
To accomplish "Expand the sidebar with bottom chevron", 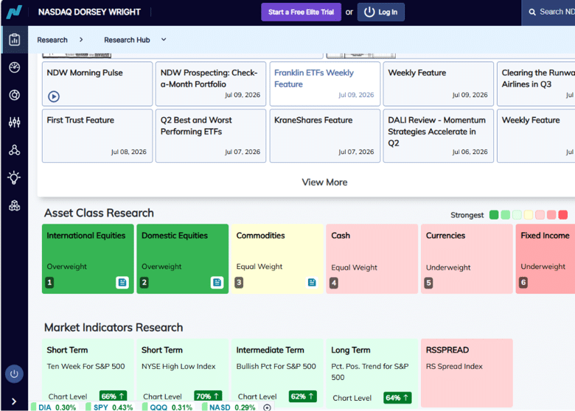I will click(x=14, y=401).
